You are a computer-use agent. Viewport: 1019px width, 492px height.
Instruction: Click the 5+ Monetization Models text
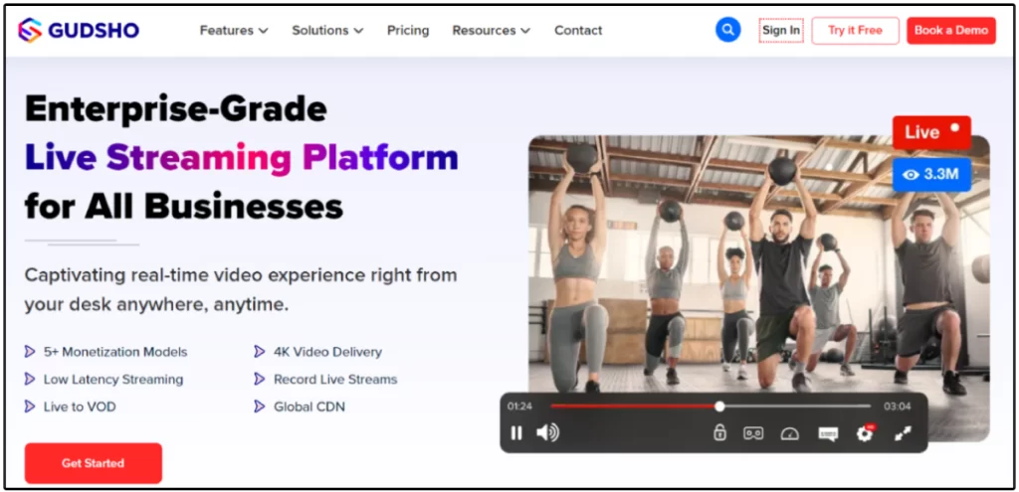coord(115,352)
